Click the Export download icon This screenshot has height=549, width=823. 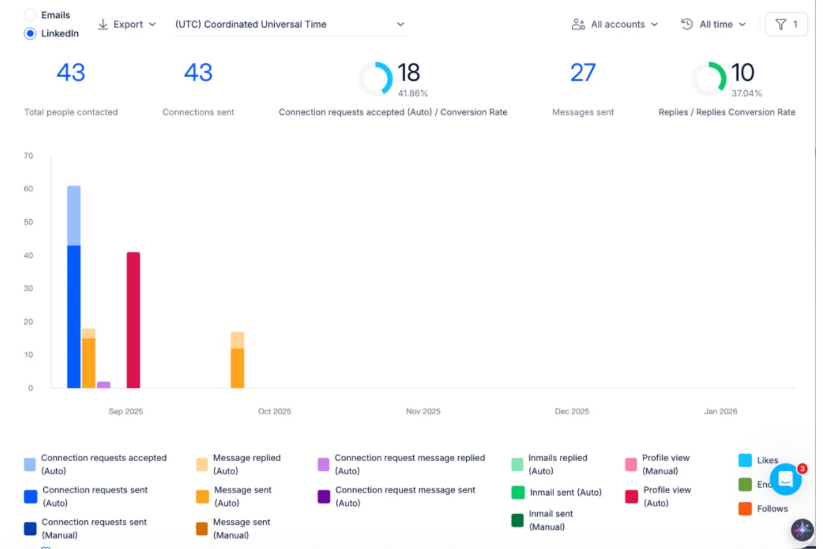pyautogui.click(x=103, y=24)
